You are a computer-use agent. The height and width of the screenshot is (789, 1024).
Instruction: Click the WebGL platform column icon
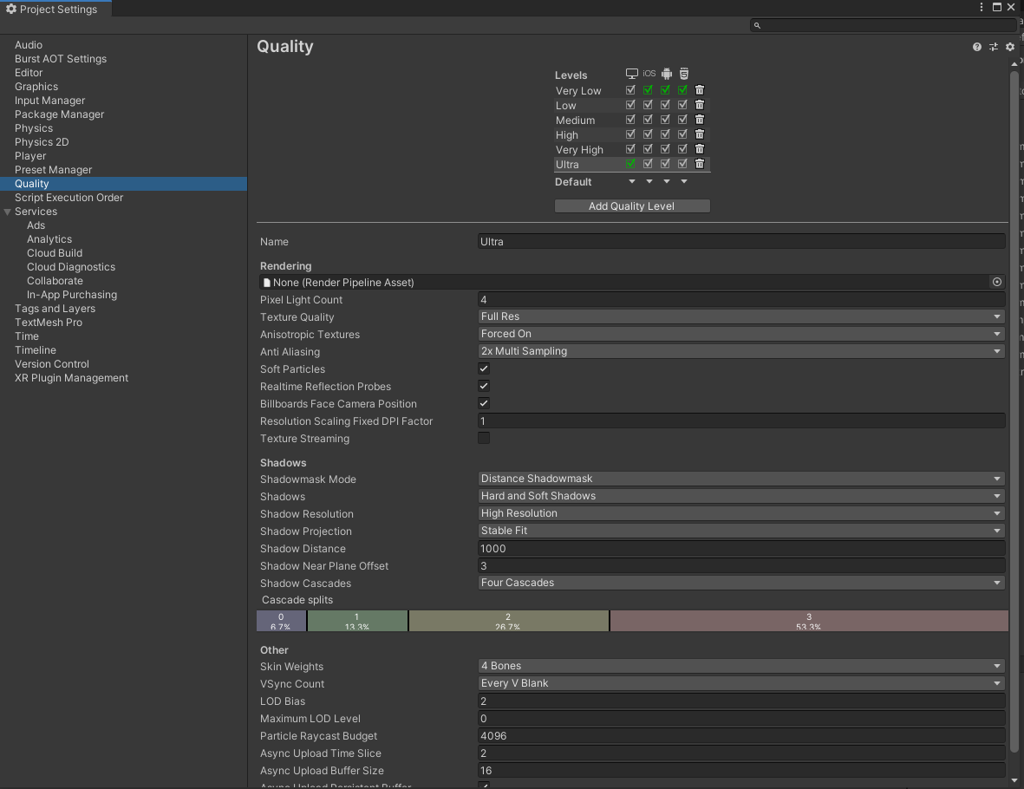(683, 74)
